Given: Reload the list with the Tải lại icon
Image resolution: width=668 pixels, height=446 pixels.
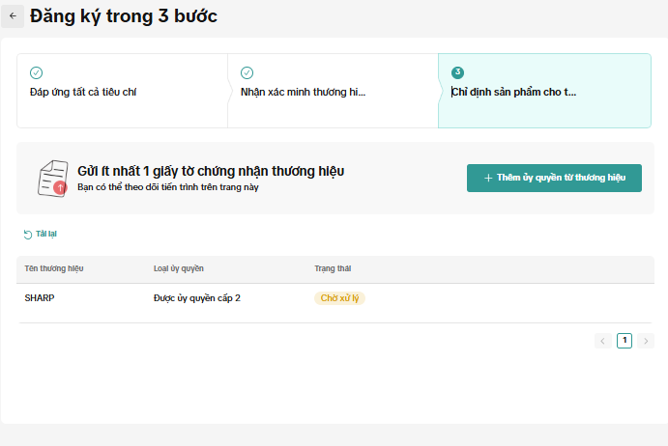Looking at the screenshot, I should pos(28,234).
